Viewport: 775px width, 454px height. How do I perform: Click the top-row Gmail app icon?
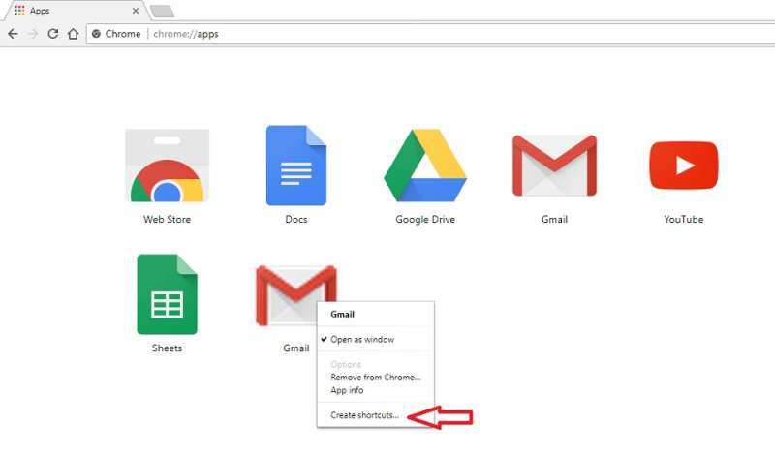tap(554, 166)
